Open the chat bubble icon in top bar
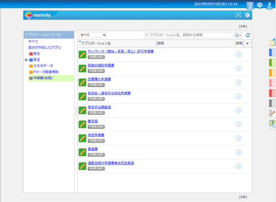Image resolution: width=276 pixels, height=202 pixels. (x=259, y=6)
